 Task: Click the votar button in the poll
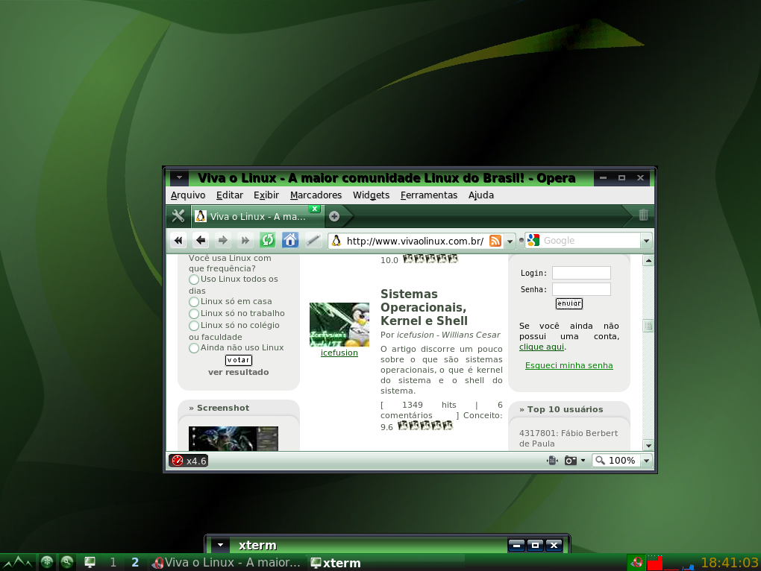pyautogui.click(x=239, y=360)
